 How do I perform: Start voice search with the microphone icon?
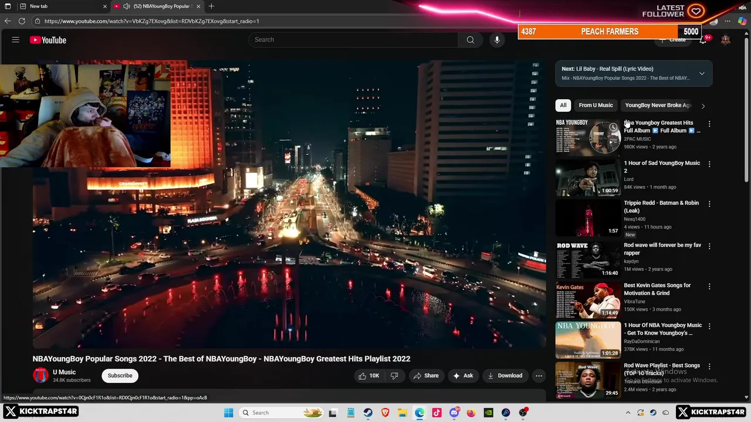(x=497, y=40)
